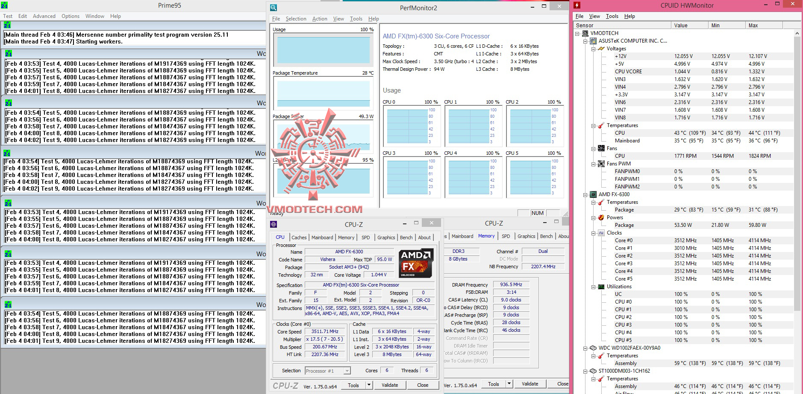Open the Advanced menu in Prime95
The width and height of the screenshot is (803, 394).
(44, 16)
